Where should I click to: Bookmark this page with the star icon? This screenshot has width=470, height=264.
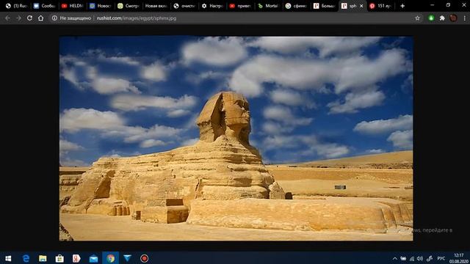pyautogui.click(x=417, y=18)
